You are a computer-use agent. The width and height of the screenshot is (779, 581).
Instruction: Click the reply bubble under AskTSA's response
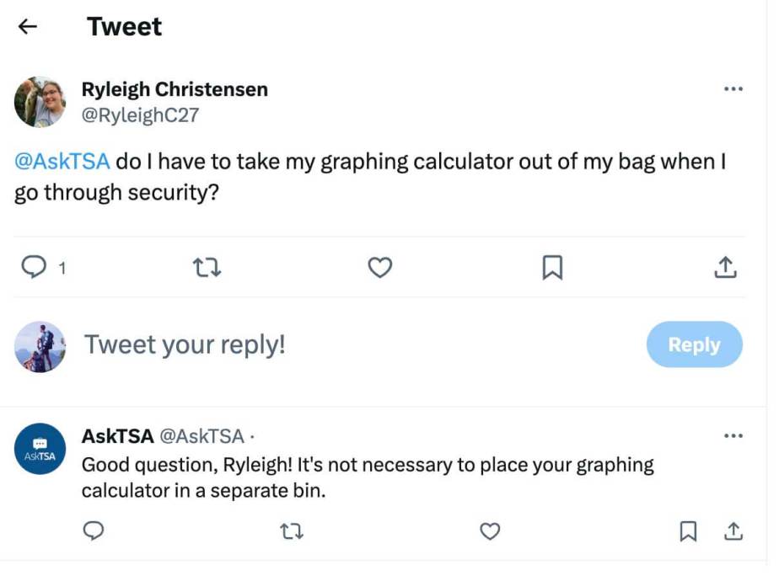tap(94, 531)
